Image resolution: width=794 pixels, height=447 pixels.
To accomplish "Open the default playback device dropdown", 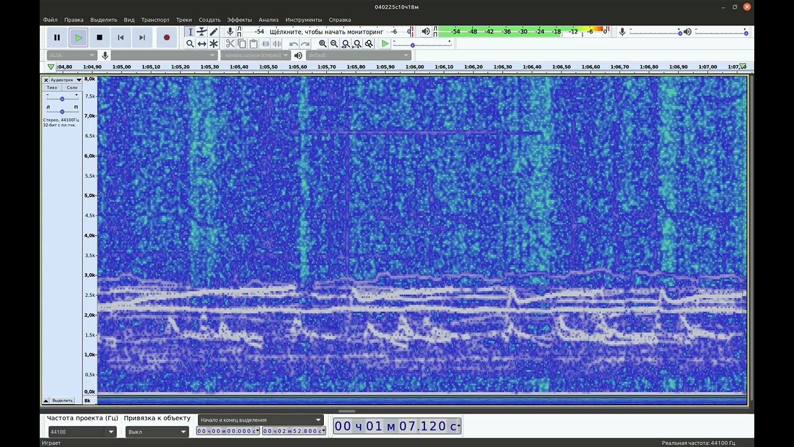I will (x=358, y=55).
